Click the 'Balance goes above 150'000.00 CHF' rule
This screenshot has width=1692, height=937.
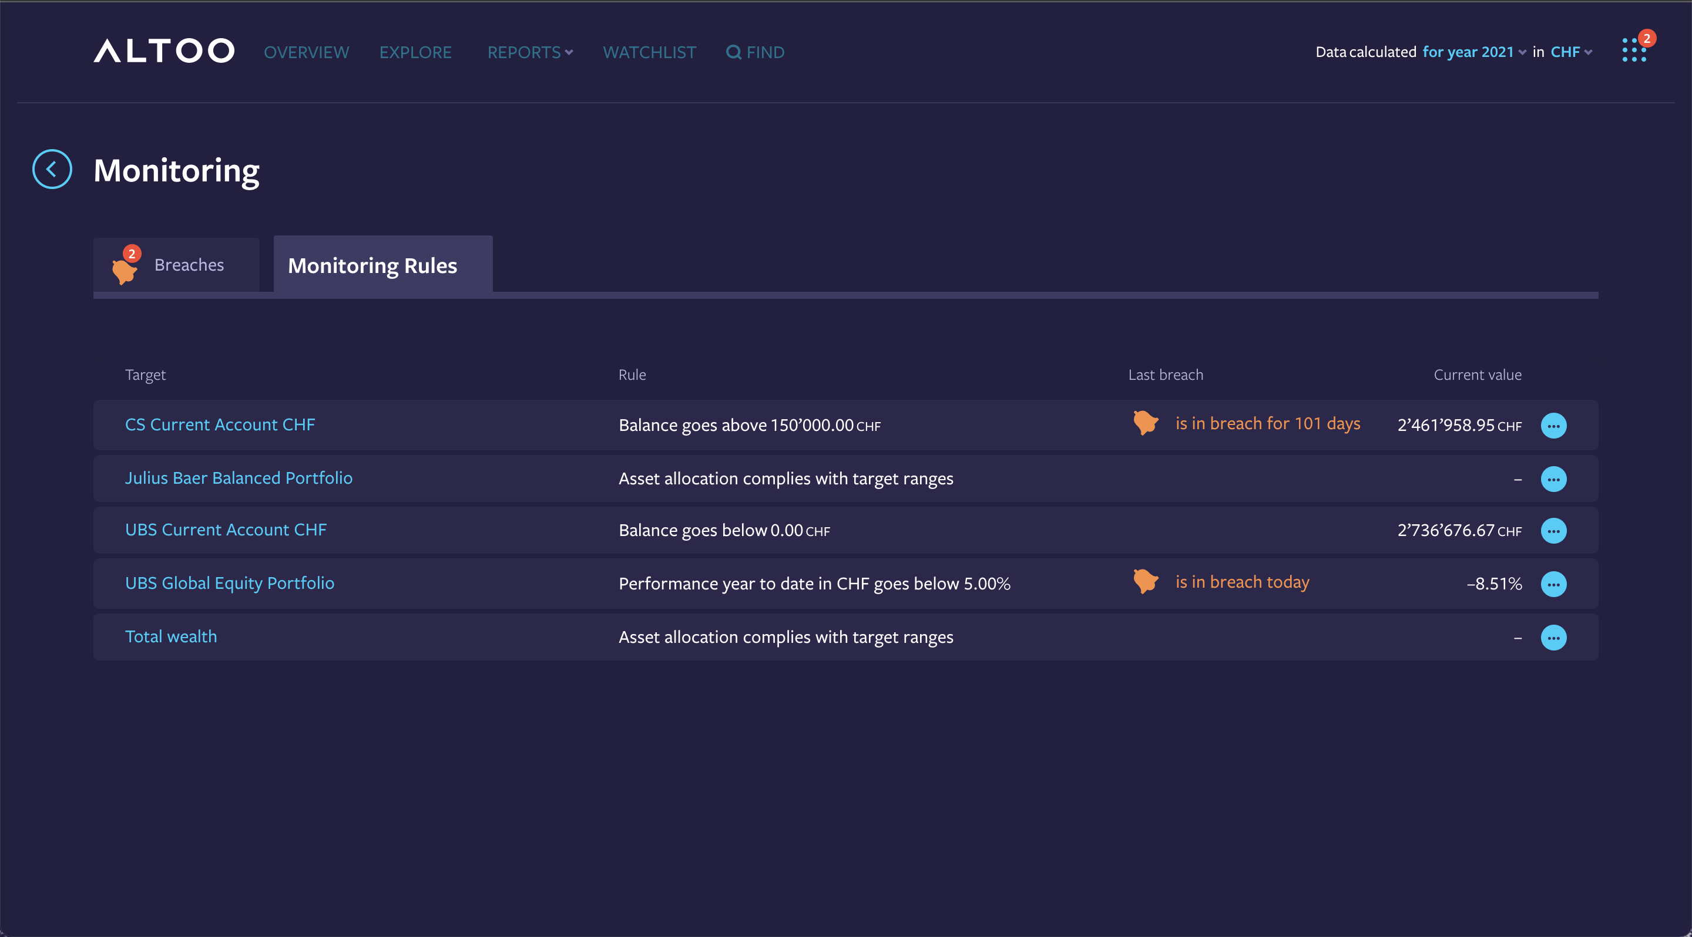tap(750, 425)
